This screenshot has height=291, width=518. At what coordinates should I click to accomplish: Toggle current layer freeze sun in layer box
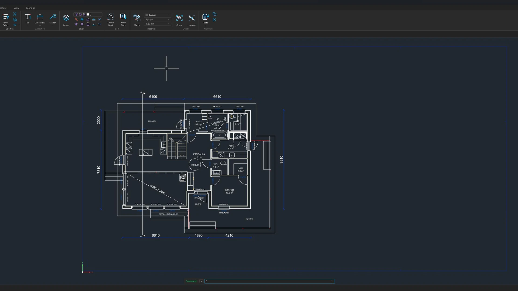80,15
